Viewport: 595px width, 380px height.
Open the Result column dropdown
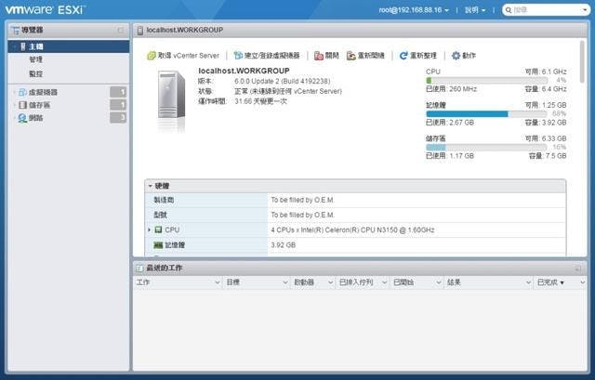tap(528, 282)
